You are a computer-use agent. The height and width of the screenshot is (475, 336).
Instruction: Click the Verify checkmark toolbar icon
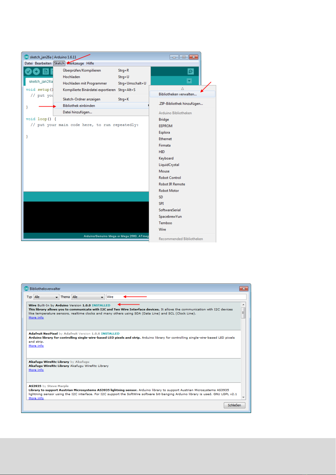(x=28, y=72)
